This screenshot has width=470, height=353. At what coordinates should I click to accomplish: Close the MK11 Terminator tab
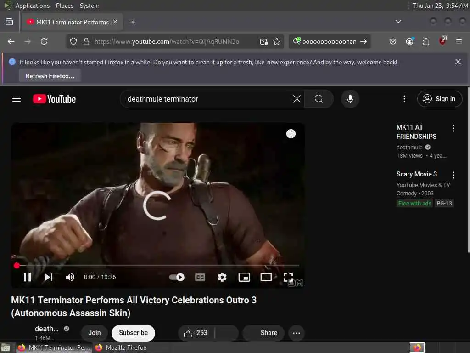click(115, 22)
